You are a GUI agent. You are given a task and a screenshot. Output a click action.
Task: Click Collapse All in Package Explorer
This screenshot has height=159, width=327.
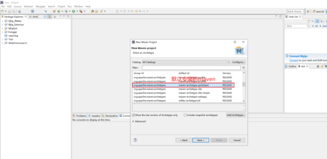tap(45, 17)
